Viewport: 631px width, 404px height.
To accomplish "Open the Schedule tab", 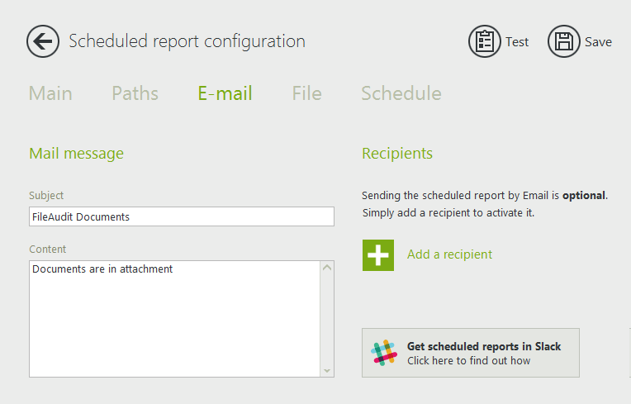I will (x=401, y=93).
